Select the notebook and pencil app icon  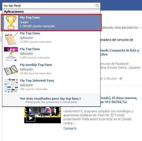pyautogui.click(x=11, y=70)
